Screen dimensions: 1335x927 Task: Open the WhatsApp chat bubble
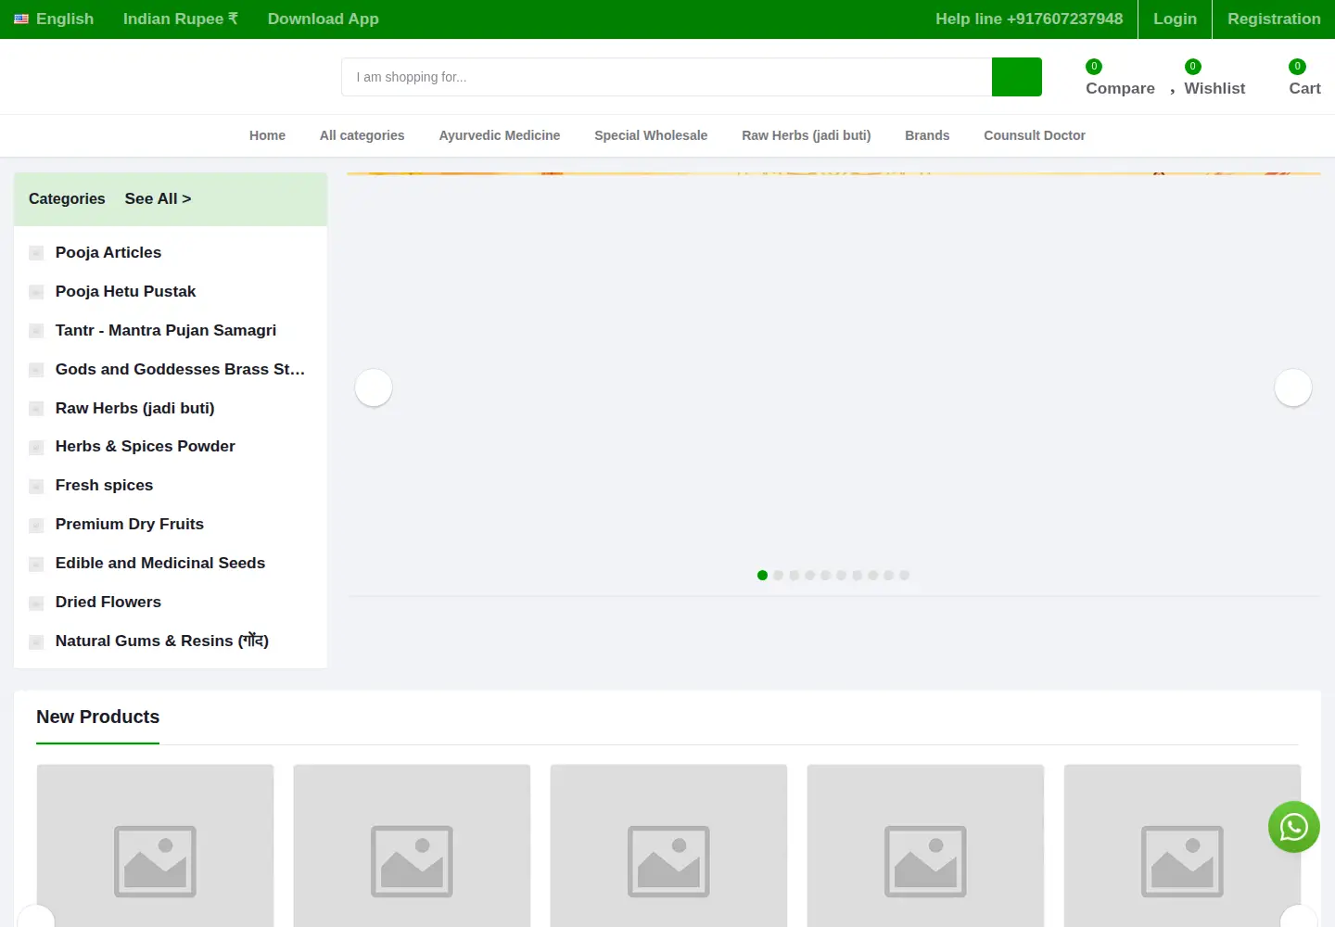[x=1293, y=827]
